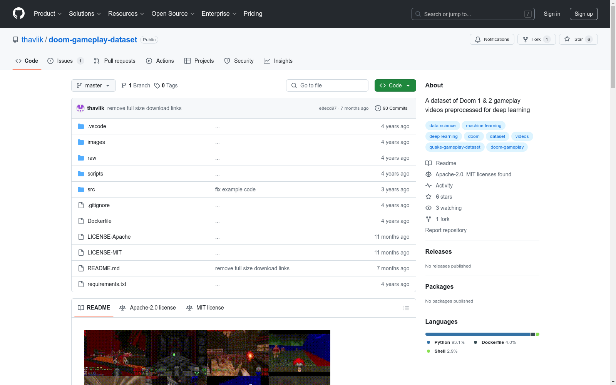Viewport: 616px width, 385px height.
Task: Open the images folder icon
Action: click(81, 142)
